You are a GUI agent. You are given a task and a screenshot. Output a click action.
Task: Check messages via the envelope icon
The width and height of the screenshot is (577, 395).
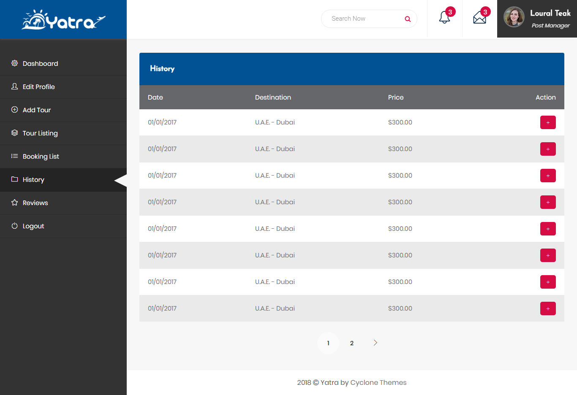pos(479,18)
